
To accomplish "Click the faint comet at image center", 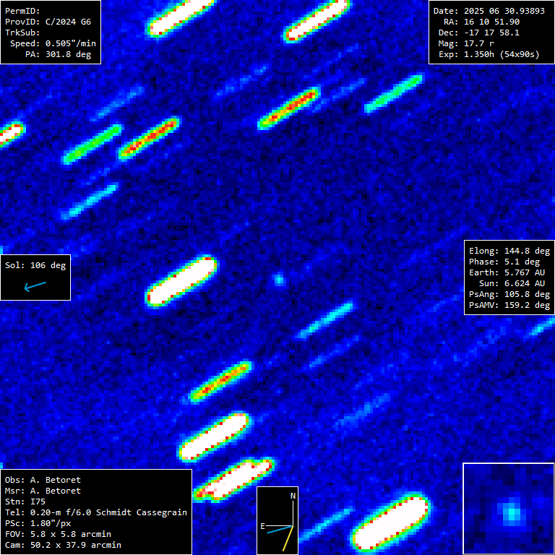I will click(x=279, y=280).
